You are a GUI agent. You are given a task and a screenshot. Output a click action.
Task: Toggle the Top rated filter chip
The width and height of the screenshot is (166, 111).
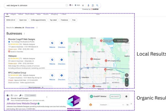(53, 20)
